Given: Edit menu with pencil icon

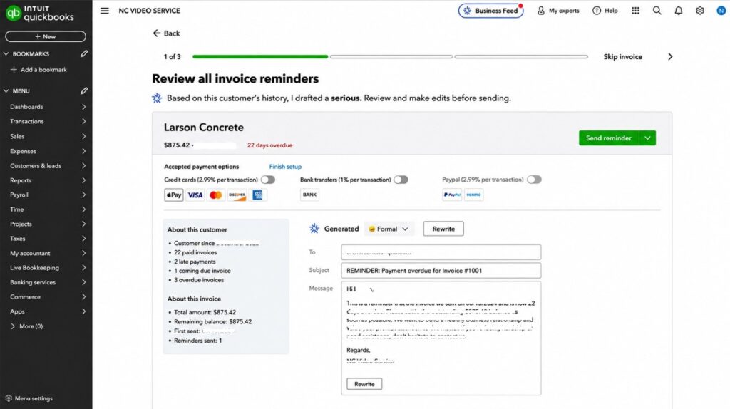Looking at the screenshot, I should point(84,90).
